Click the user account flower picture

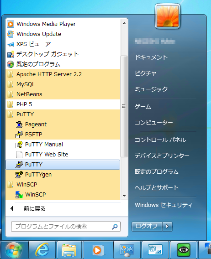(168, 16)
